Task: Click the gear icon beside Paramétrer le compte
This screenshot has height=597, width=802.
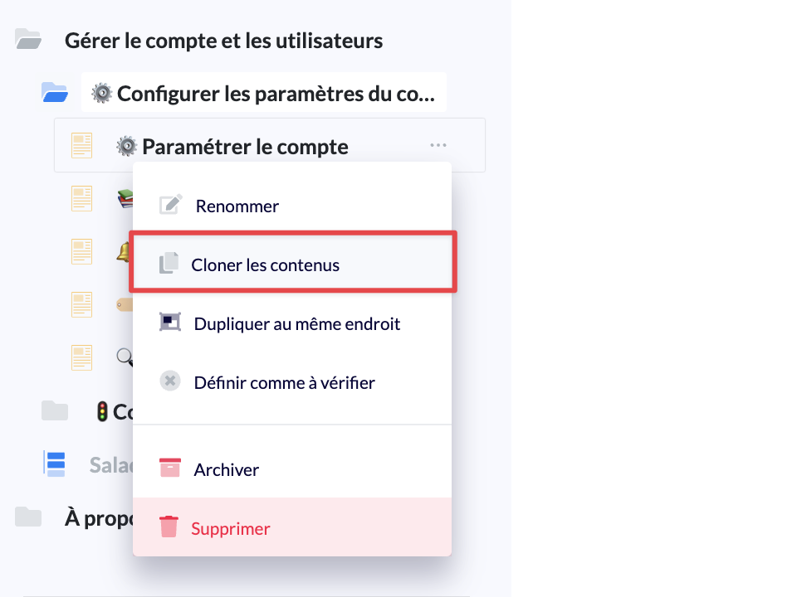Action: [x=126, y=147]
